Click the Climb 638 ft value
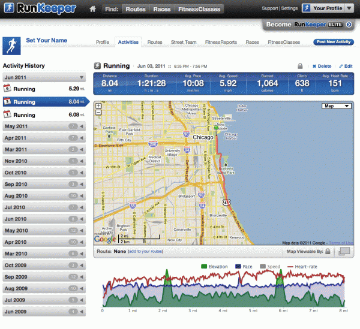The image size is (360, 329). (302, 83)
